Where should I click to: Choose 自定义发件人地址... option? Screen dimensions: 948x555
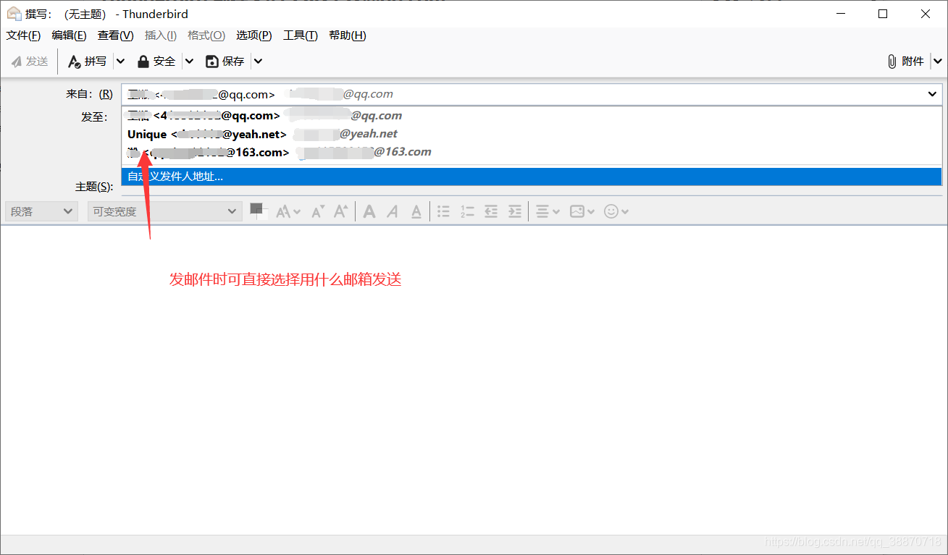pyautogui.click(x=532, y=177)
